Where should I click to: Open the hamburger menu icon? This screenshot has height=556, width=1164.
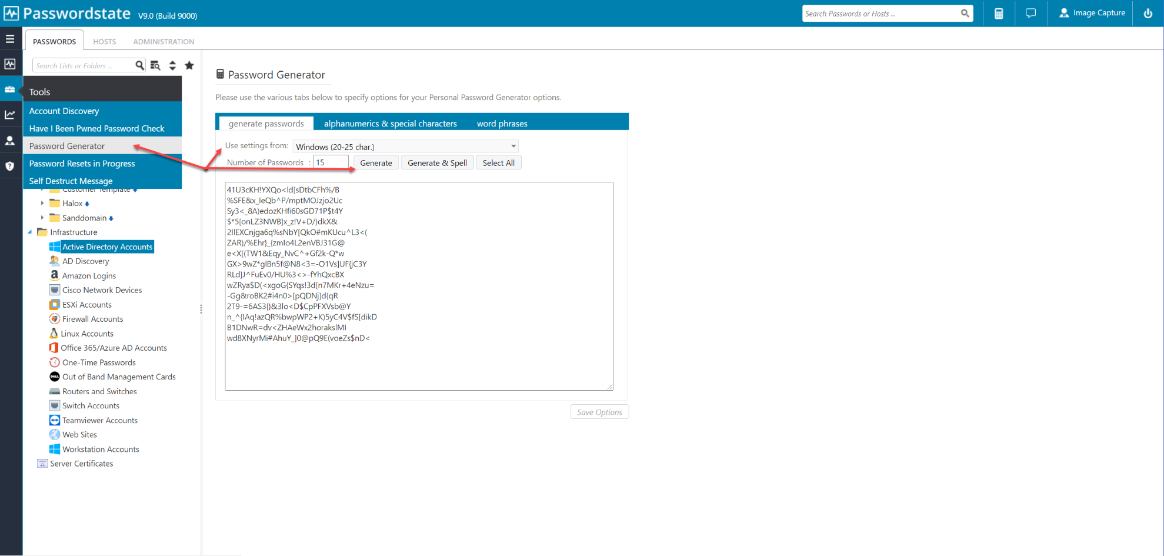(10, 39)
